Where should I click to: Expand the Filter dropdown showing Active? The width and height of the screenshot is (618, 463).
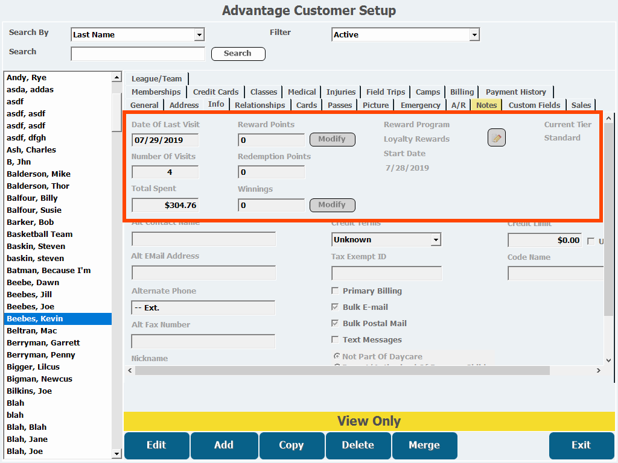474,35
